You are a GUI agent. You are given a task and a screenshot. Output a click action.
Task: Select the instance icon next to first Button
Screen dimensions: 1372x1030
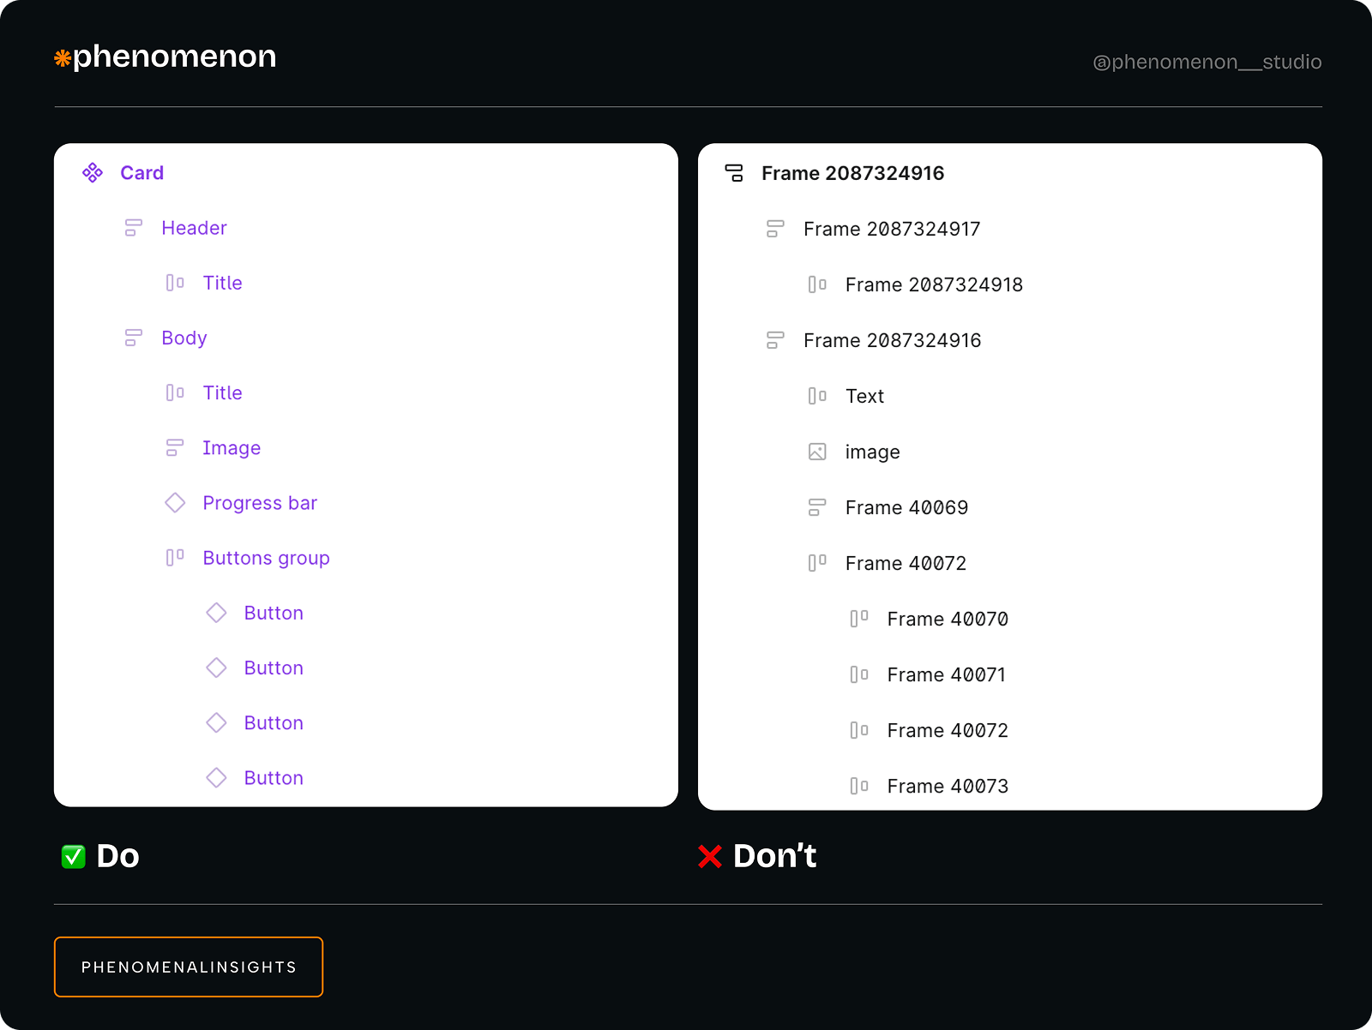217,613
